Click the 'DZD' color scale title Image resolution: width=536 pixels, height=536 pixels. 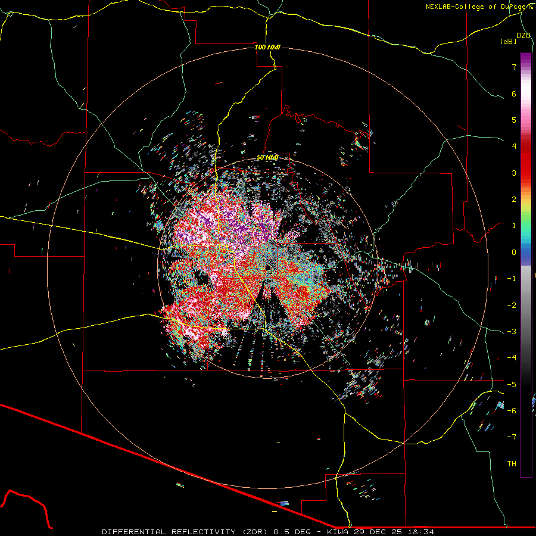point(523,36)
